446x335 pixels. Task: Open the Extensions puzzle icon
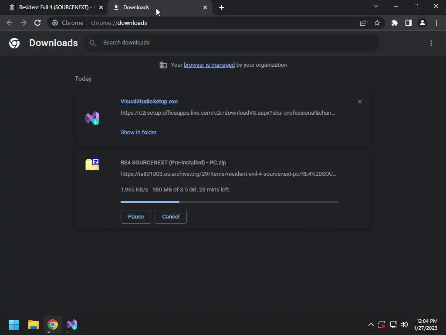(x=395, y=23)
